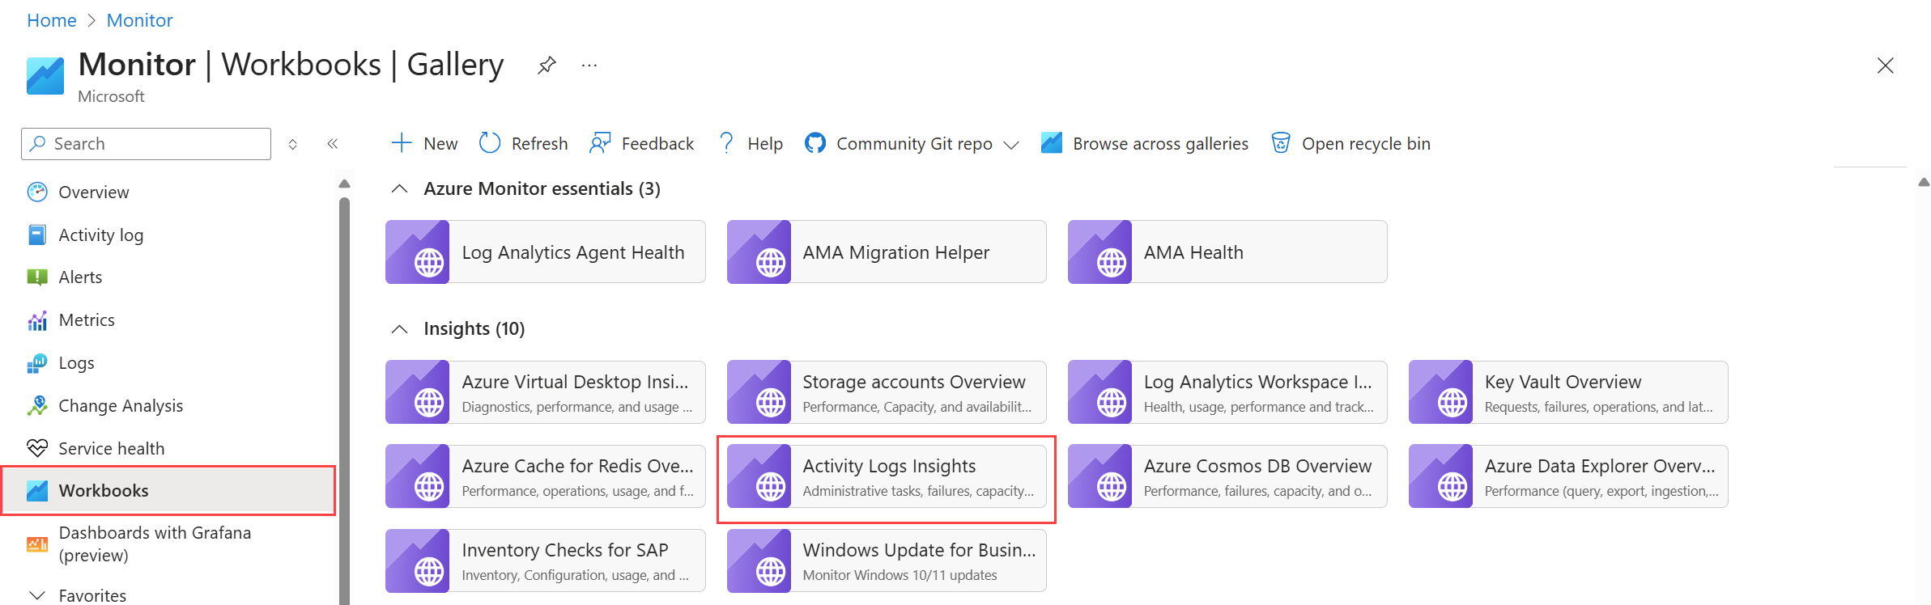Create a New workbook
This screenshot has height=605, width=1931.
click(x=424, y=143)
